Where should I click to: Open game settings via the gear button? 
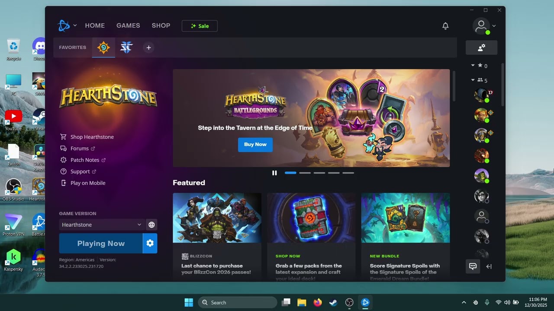coord(150,243)
